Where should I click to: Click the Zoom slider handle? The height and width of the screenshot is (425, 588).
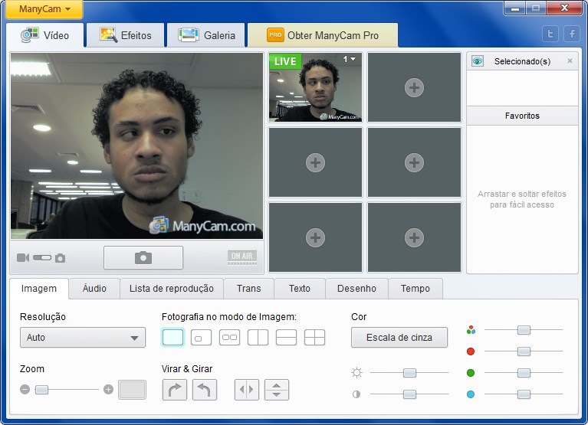point(41,390)
